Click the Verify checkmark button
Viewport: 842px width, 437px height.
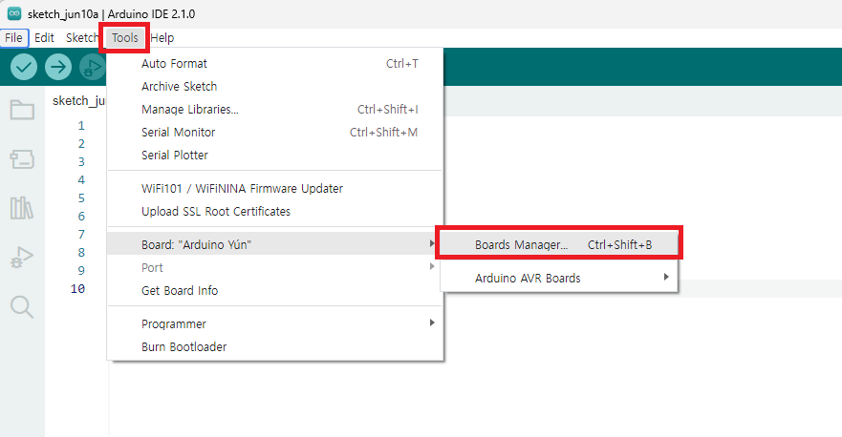tap(24, 67)
